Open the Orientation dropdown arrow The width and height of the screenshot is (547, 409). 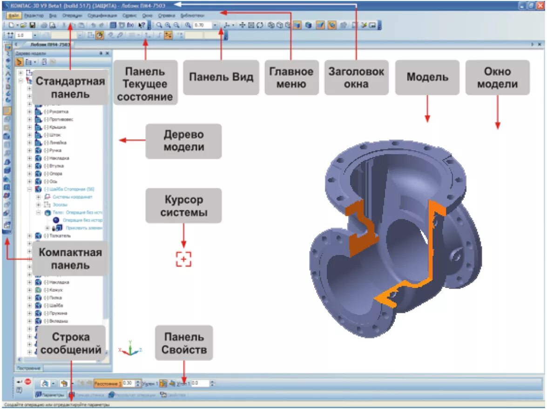click(x=233, y=25)
